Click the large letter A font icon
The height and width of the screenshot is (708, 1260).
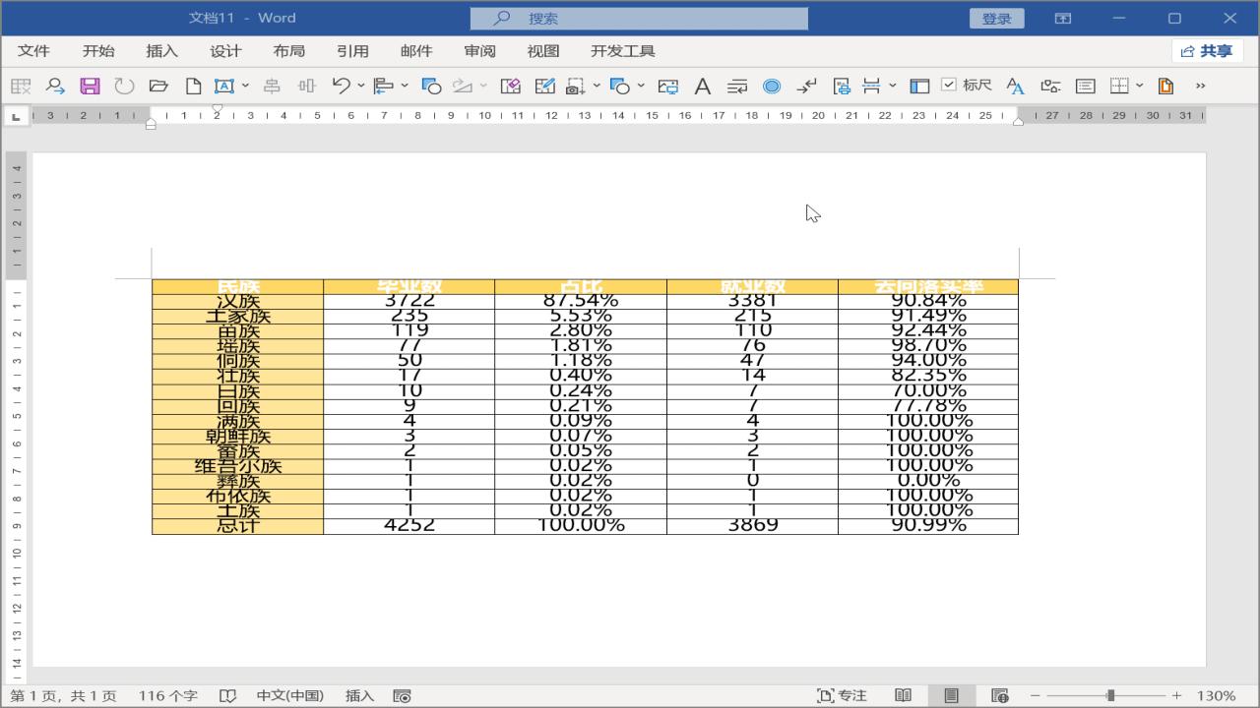pos(703,87)
